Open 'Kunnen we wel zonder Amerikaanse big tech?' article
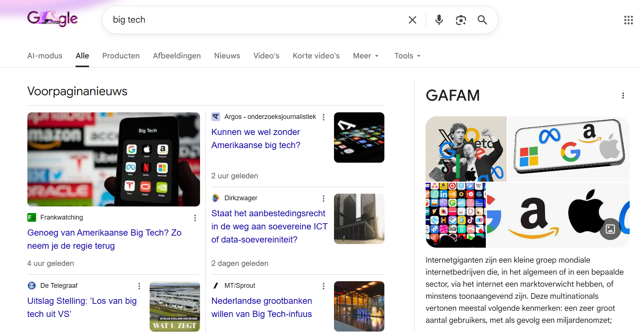The height and width of the screenshot is (333, 641). click(x=256, y=139)
